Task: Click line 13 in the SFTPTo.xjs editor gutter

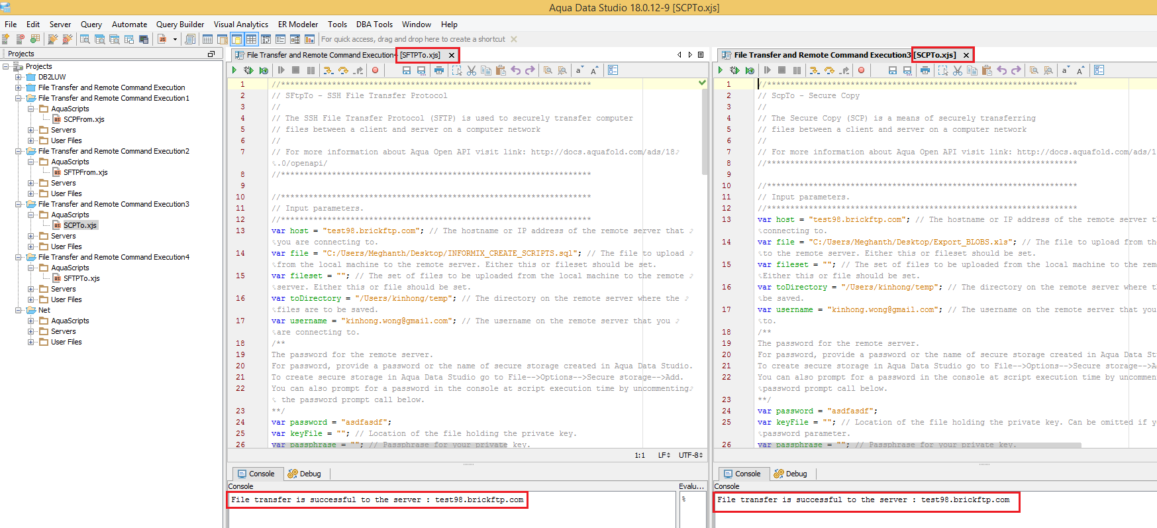Action: click(x=240, y=231)
